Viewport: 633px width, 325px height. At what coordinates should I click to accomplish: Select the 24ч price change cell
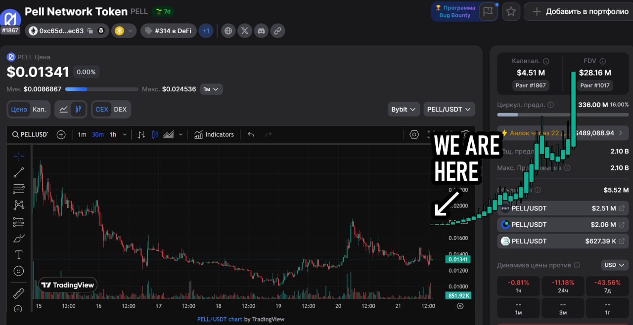[x=563, y=287]
